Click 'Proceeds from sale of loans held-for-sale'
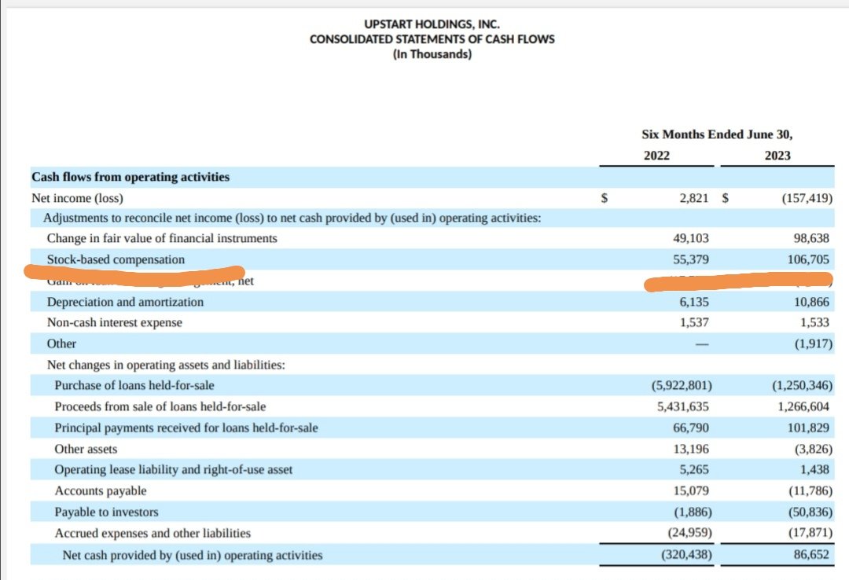This screenshot has width=849, height=580. point(160,406)
